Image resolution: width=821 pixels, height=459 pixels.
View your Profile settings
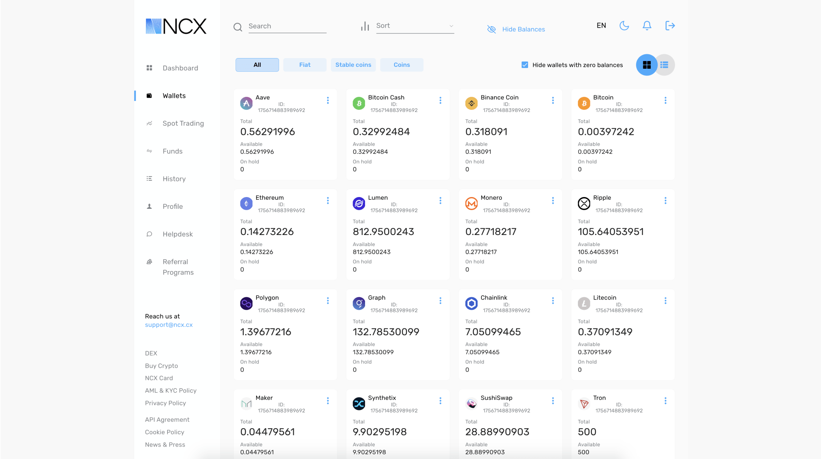(x=173, y=206)
